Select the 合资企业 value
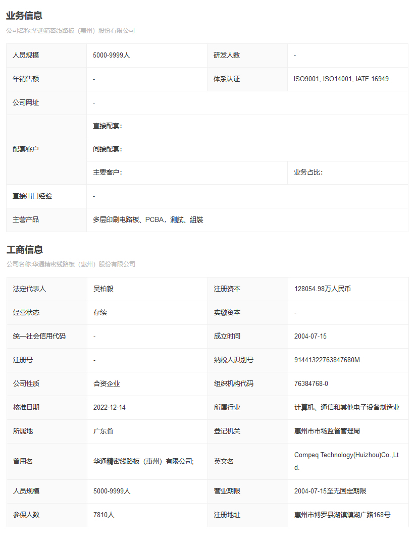The image size is (417, 555). pyautogui.click(x=107, y=383)
